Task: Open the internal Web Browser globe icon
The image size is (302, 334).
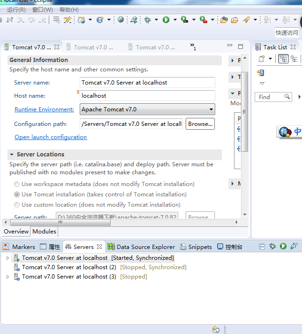Action: [121, 20]
